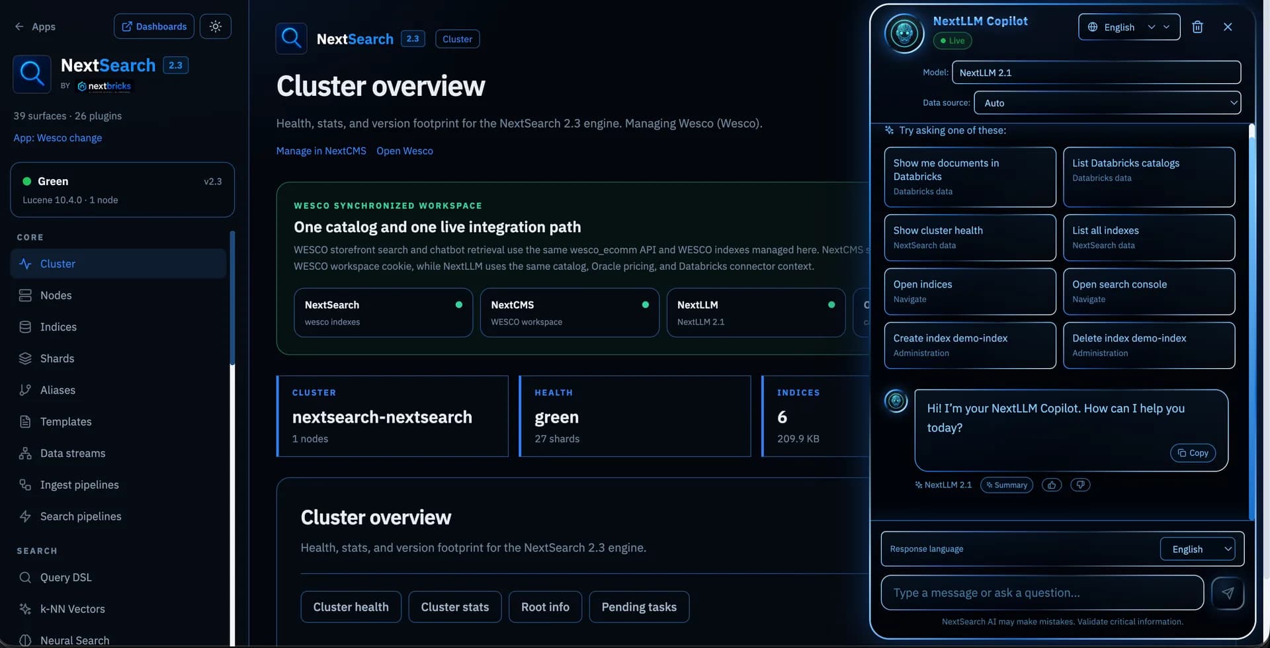
Task: Click the Live status badge
Action: (952, 41)
